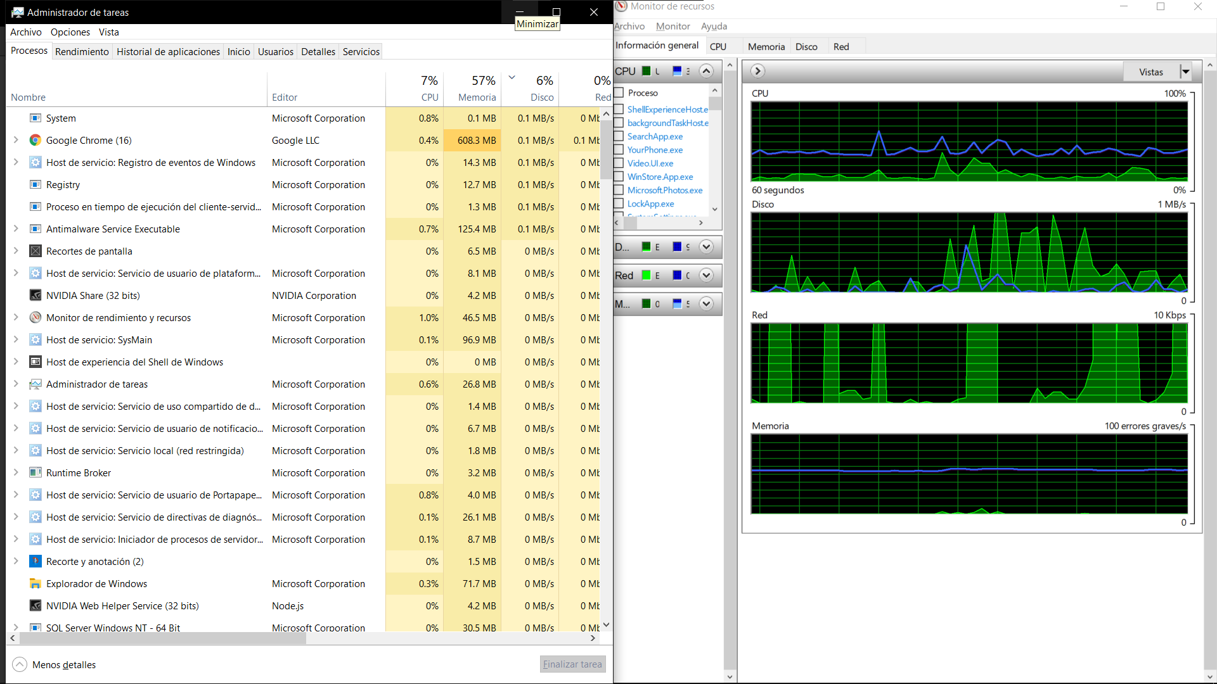The image size is (1217, 684).
Task: Collapse the chart pane with the arrow button
Action: click(757, 72)
